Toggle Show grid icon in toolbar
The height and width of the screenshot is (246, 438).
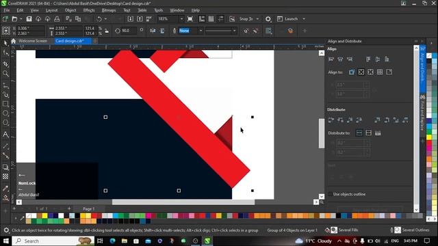click(211, 19)
